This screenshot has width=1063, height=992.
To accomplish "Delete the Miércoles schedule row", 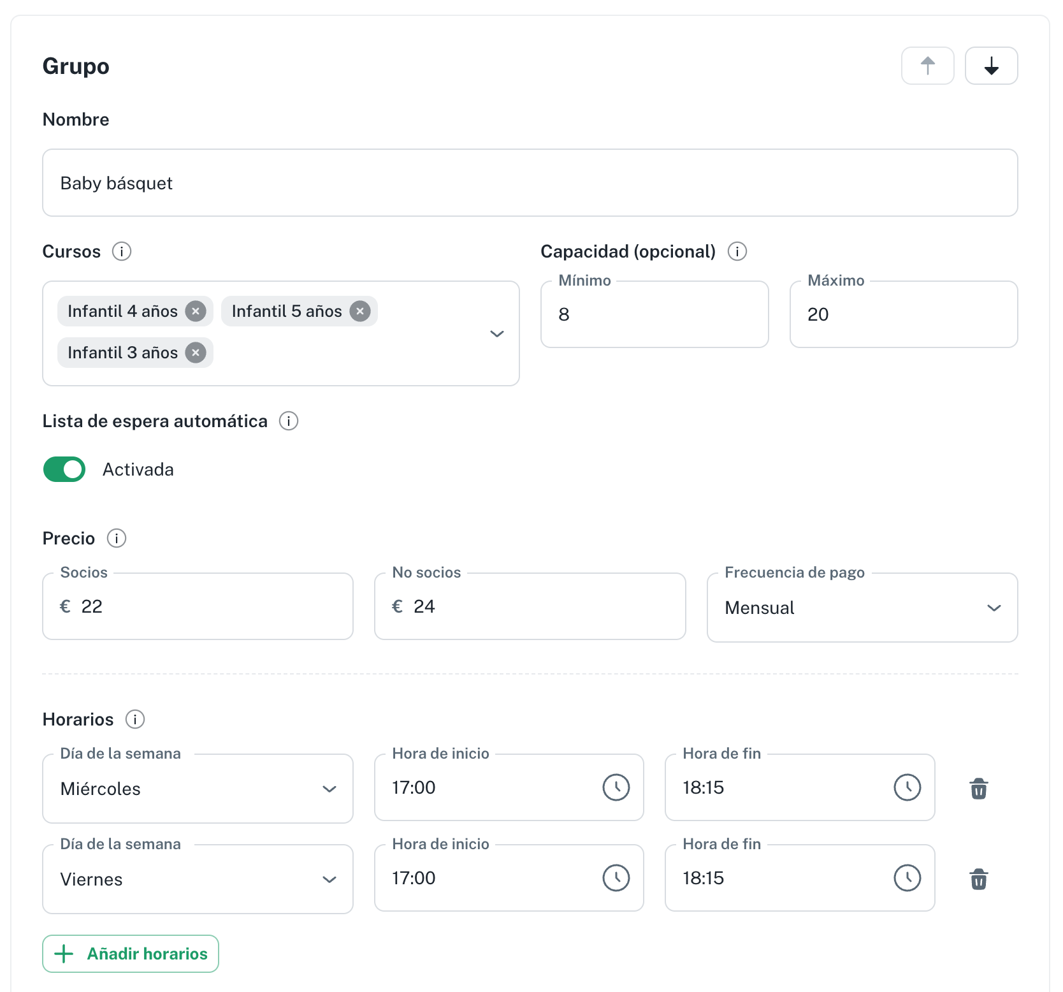I will pyautogui.click(x=979, y=789).
